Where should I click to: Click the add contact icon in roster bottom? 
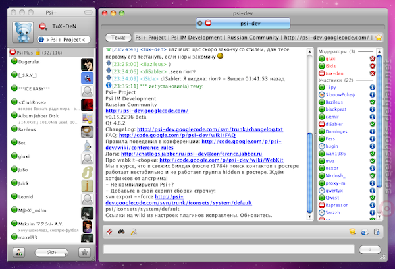(x=19, y=253)
